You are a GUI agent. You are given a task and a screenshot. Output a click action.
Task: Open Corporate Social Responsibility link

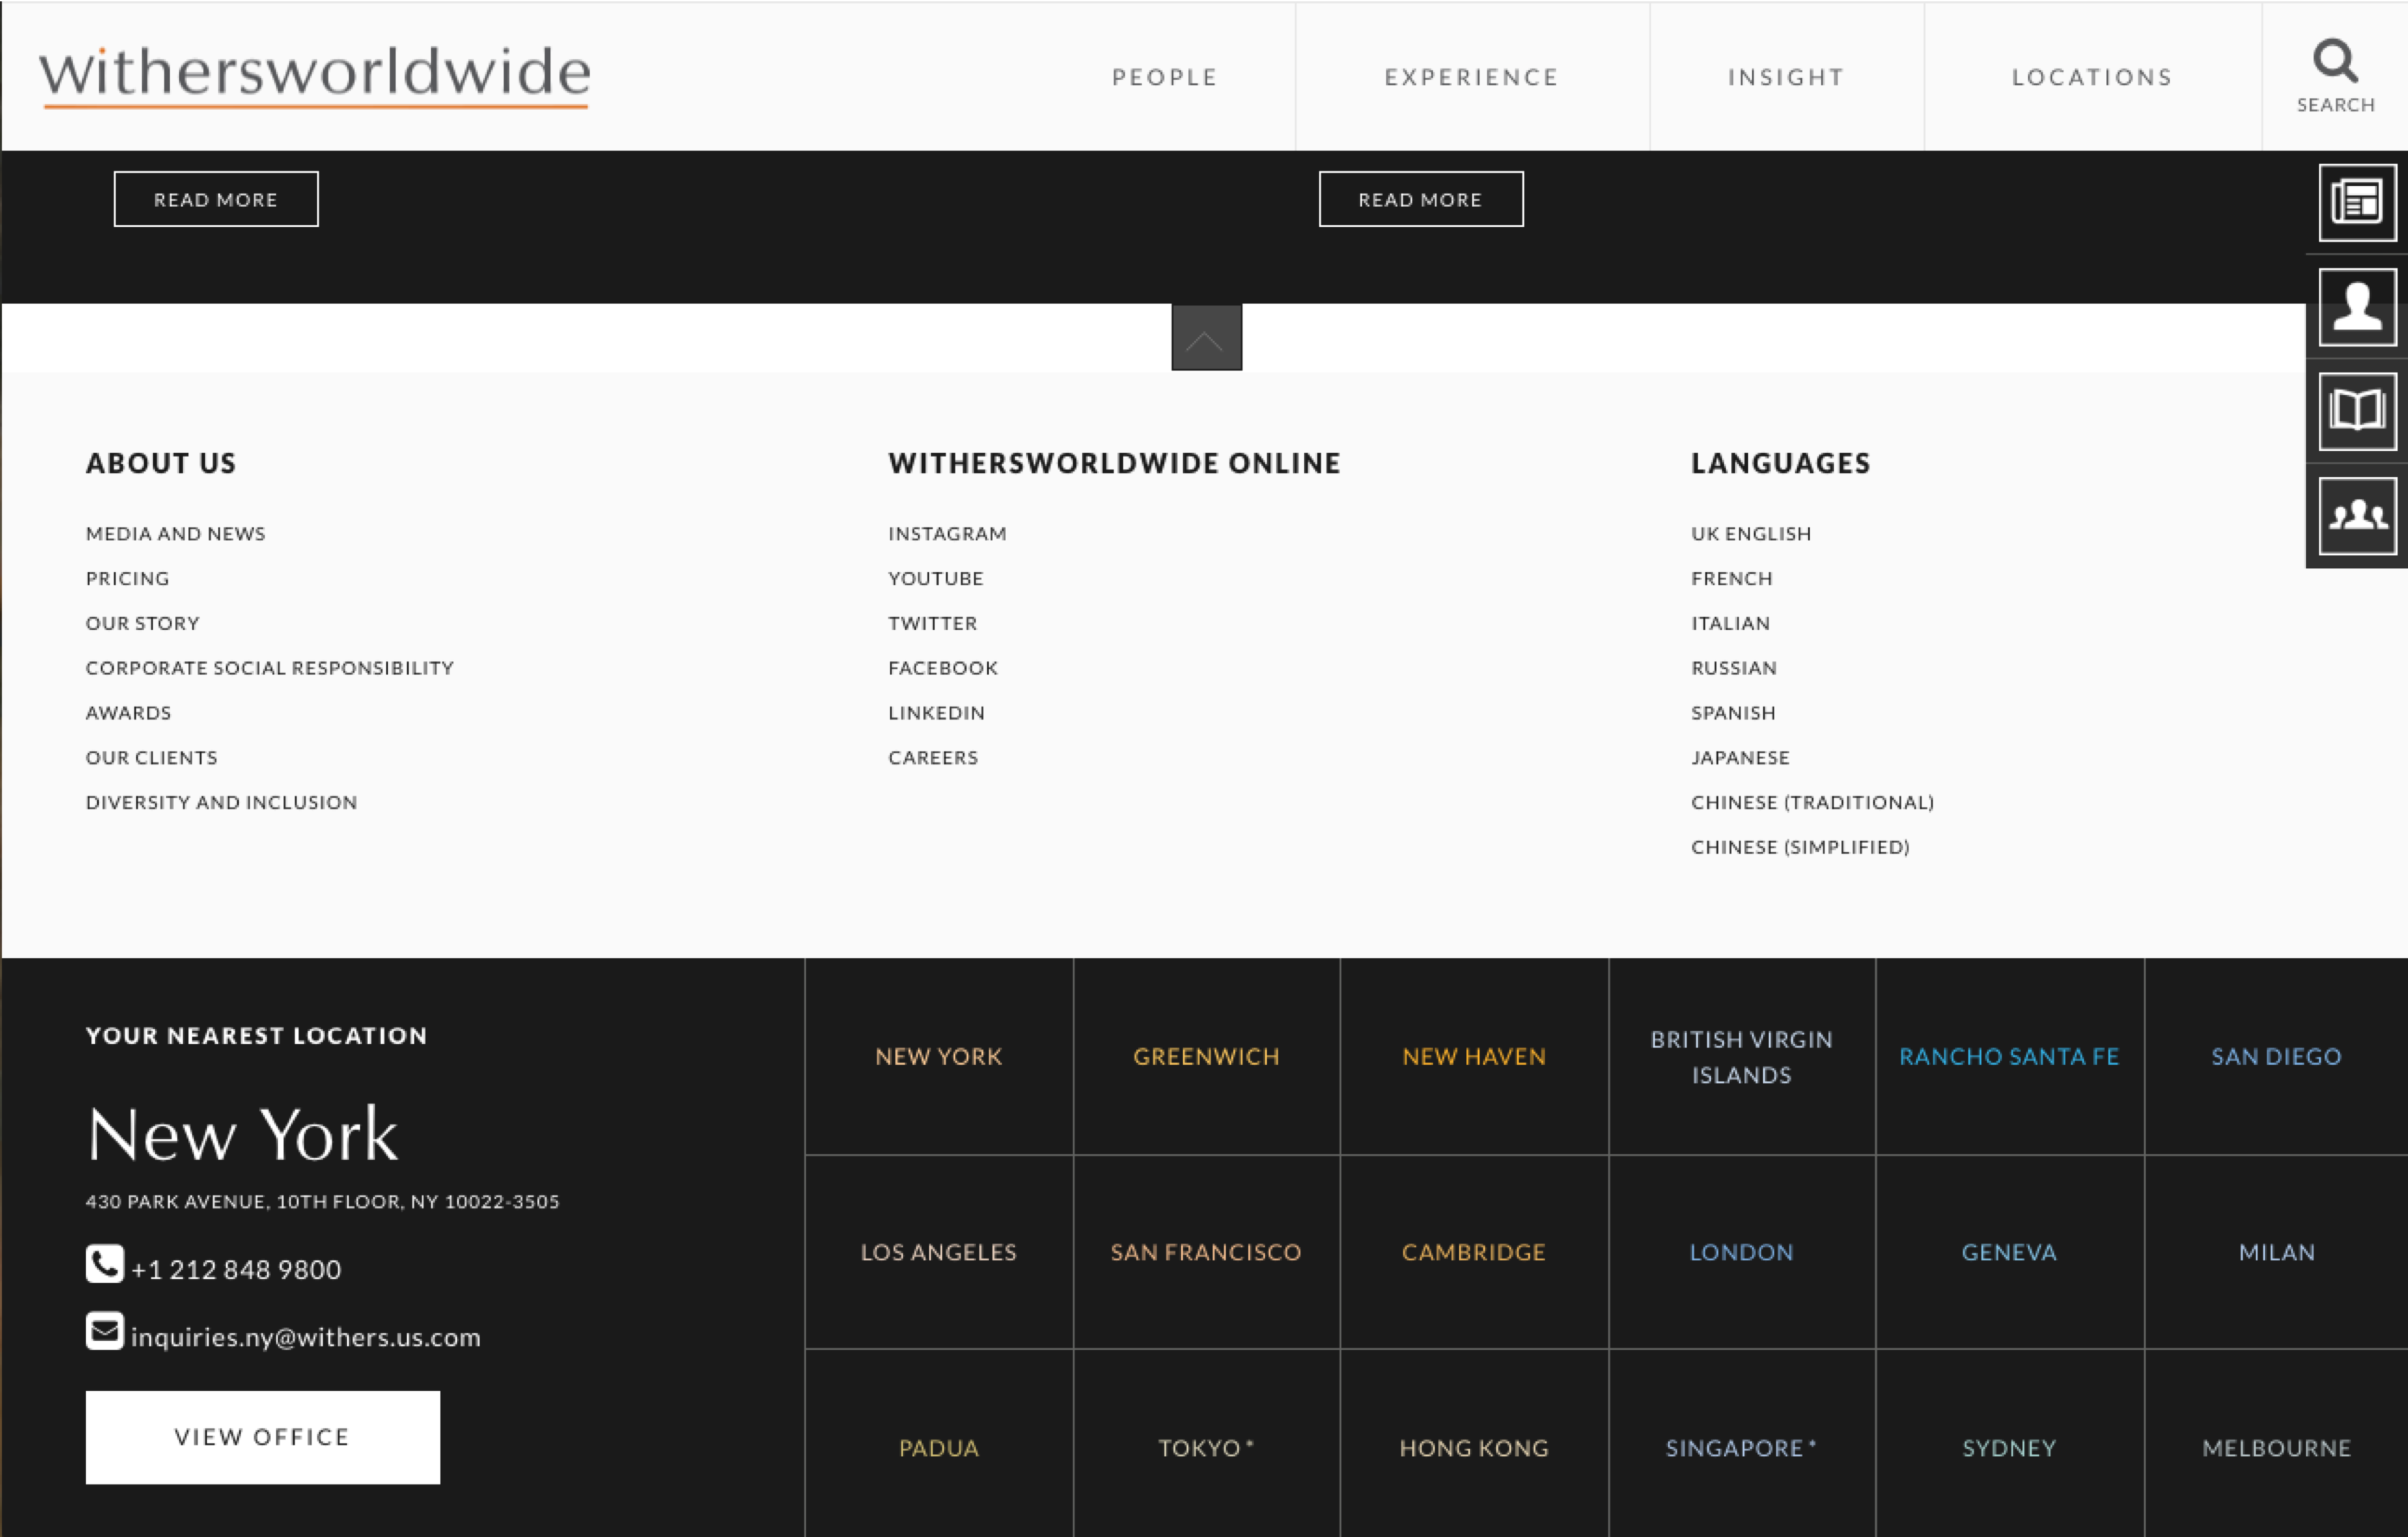click(x=270, y=668)
